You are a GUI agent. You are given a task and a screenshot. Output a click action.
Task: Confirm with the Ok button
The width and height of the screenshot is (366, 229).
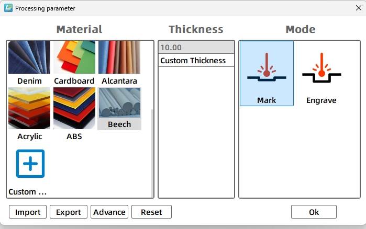coord(314,212)
